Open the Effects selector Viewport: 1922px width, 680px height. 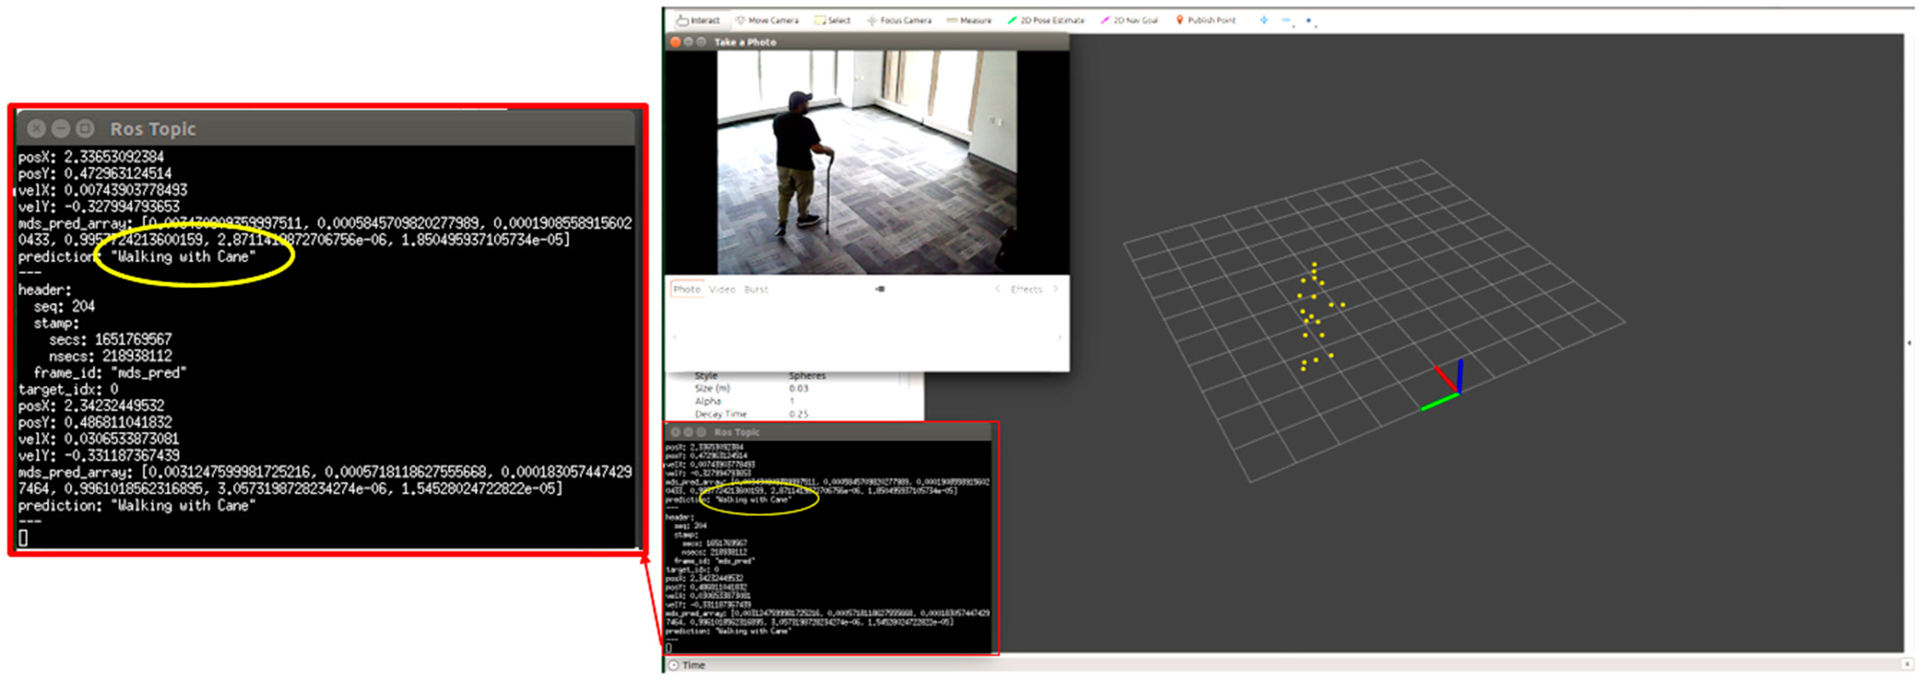click(x=1026, y=289)
